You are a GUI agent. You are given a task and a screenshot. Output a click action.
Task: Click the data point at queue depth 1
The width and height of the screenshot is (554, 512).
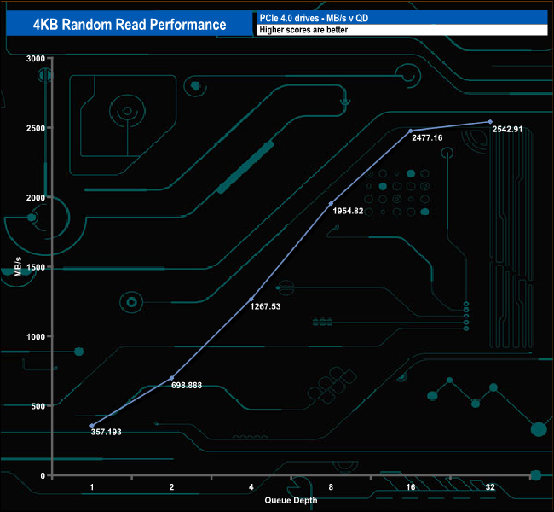pyautogui.click(x=92, y=425)
